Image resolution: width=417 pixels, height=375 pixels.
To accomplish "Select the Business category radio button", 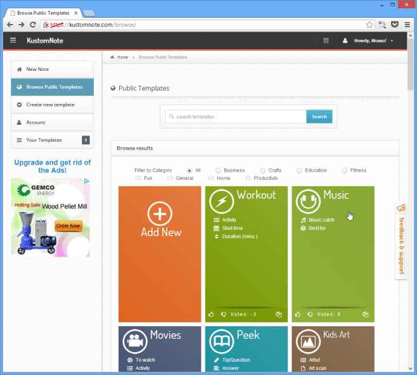I will (x=218, y=170).
